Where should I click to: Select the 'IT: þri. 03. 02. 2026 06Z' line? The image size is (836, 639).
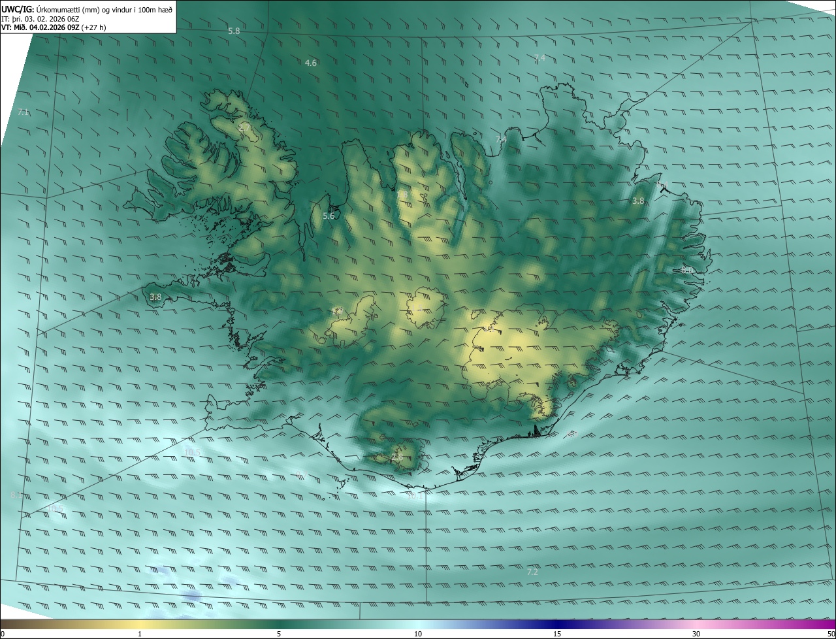[x=40, y=18]
